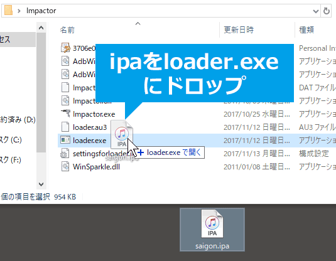
Task: Select the loader.exe file name
Action: pos(89,141)
